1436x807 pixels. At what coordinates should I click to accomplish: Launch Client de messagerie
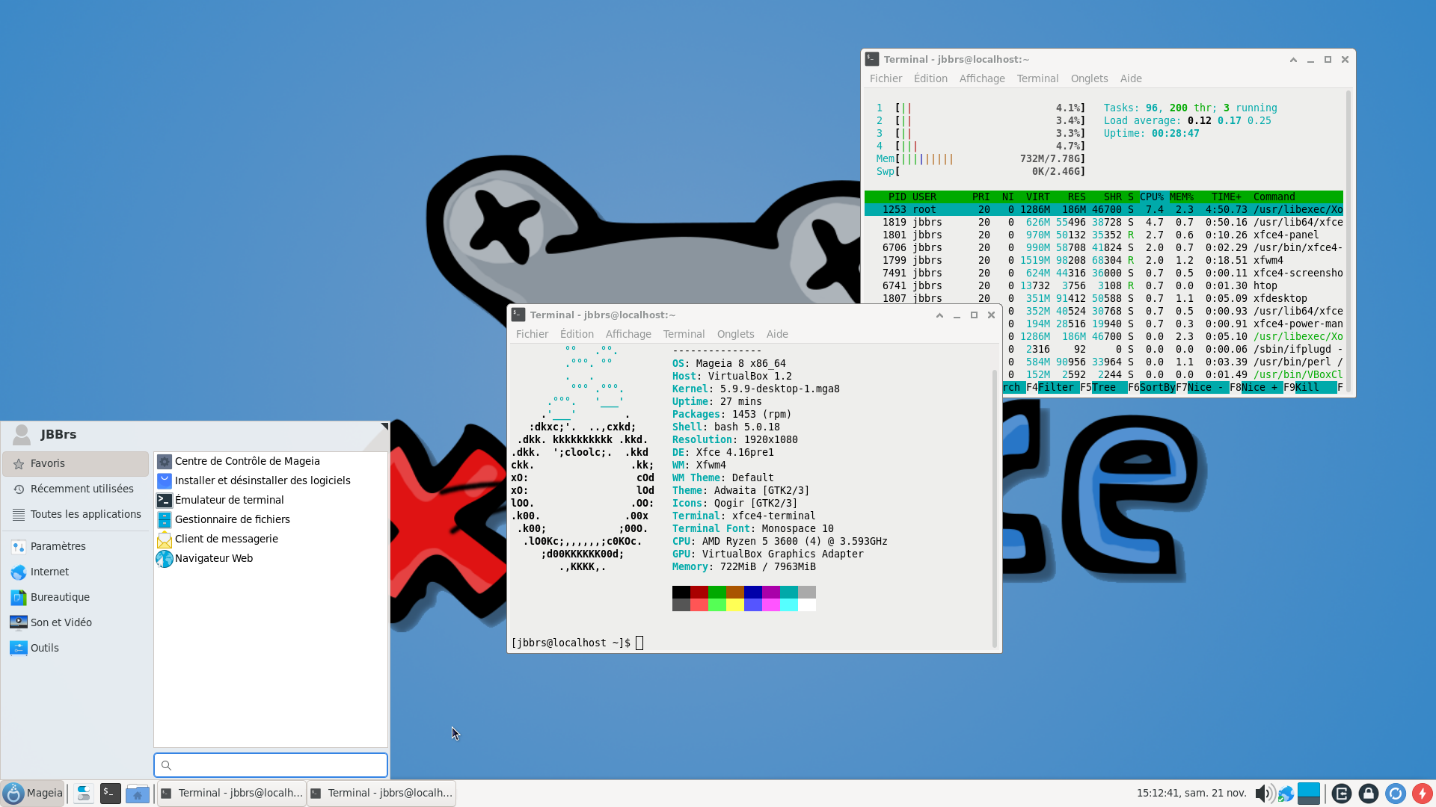pos(271,539)
